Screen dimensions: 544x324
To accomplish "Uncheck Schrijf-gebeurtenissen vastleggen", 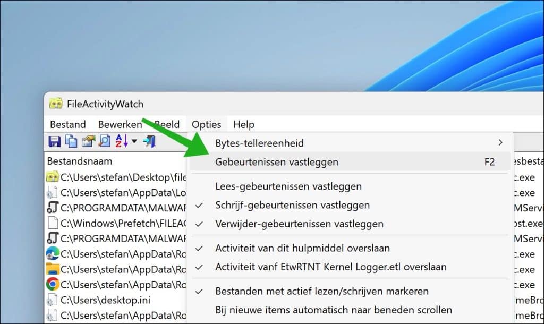I will 351,205.
